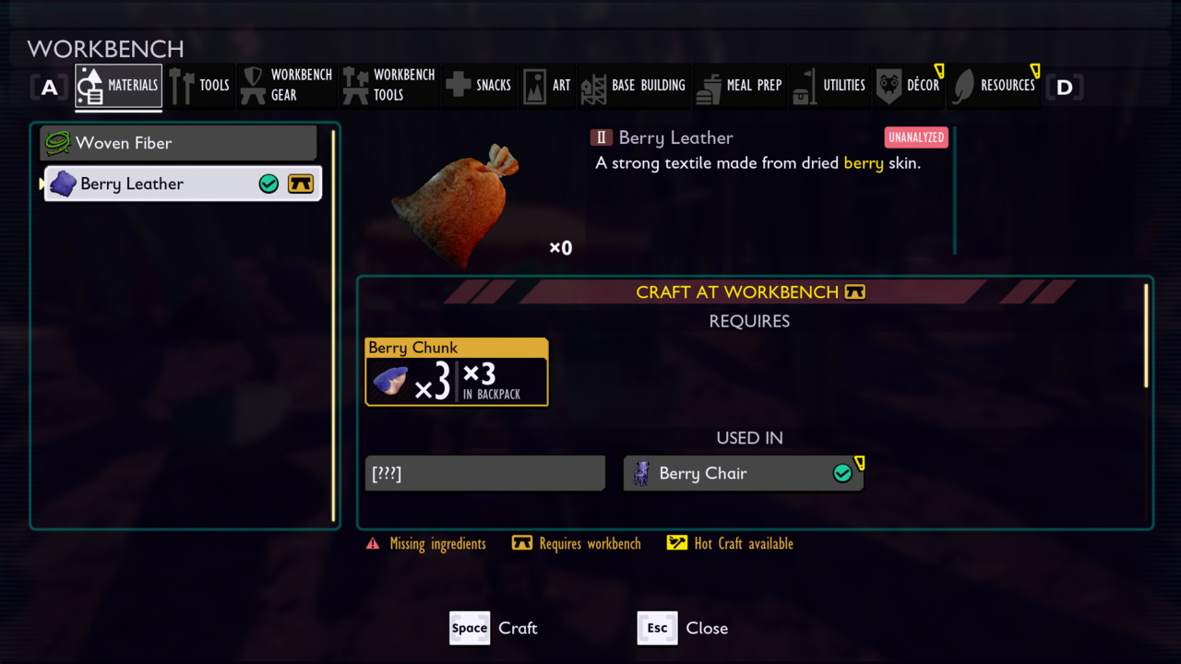Click the Berry Chair green checkmark
Image resolution: width=1181 pixels, height=664 pixels.
click(x=842, y=473)
